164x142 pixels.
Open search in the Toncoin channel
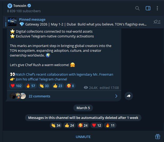click(137, 8)
